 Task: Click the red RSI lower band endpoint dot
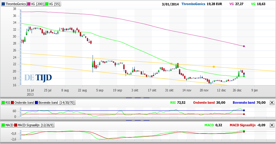[x=244, y=114]
